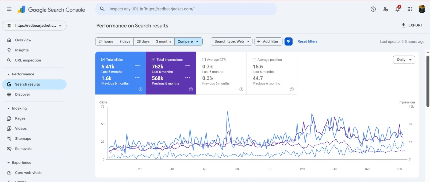Open URL inspection in the sidebar

[x=34, y=60]
